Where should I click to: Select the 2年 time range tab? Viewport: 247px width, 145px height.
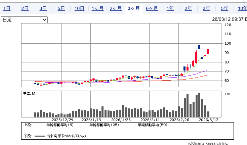point(188,8)
